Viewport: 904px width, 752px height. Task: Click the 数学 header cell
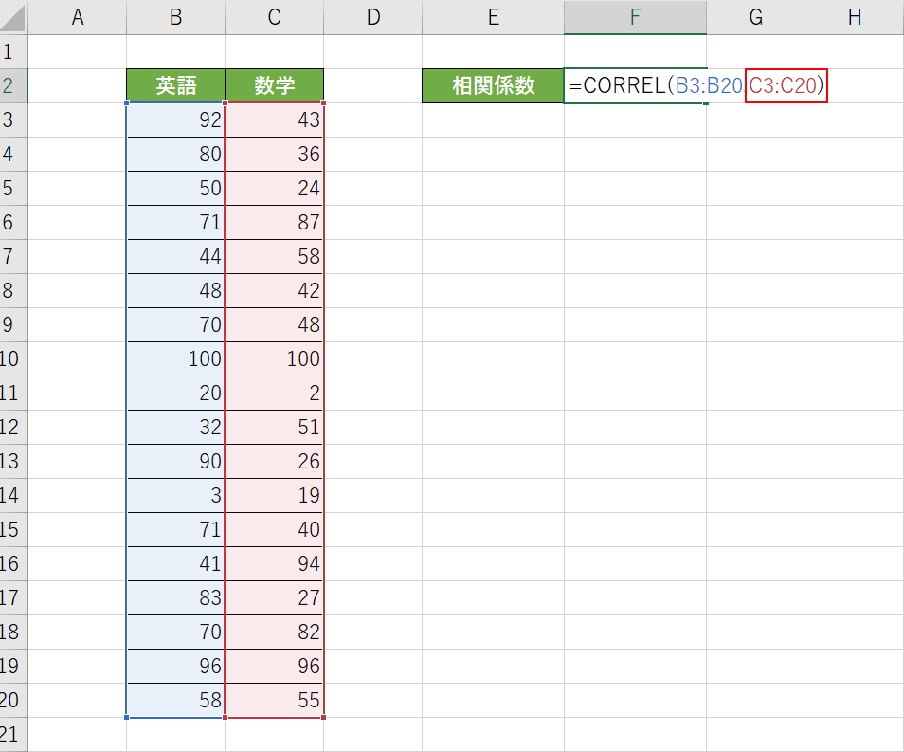[x=274, y=86]
